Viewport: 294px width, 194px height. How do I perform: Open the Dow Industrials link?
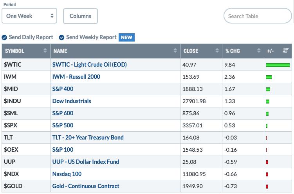pos(72,101)
